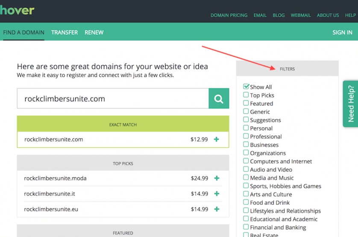358x237 pixels.
Task: Switch to the Renew tab
Action: pyautogui.click(x=94, y=32)
